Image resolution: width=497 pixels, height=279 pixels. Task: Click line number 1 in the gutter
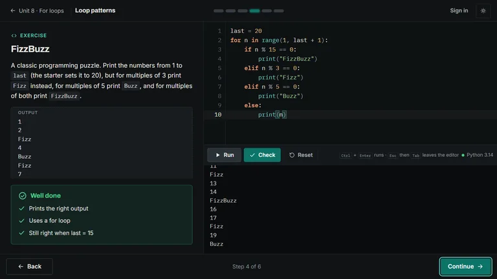click(219, 31)
